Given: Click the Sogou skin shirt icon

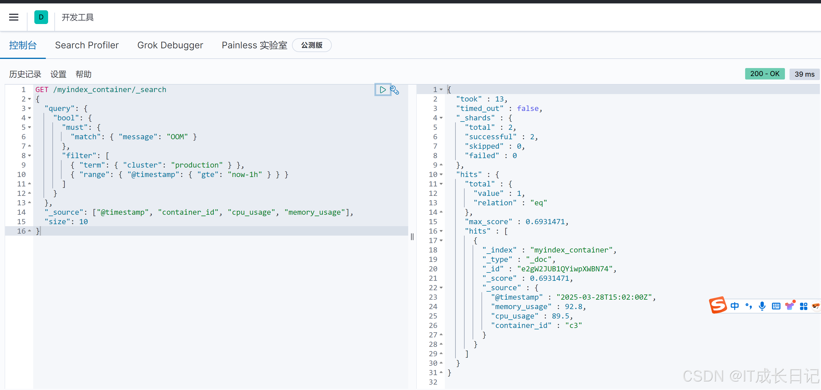Looking at the screenshot, I should (x=790, y=306).
